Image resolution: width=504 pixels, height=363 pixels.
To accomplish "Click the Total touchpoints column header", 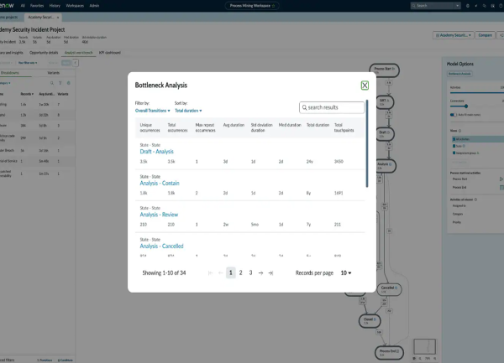I will 344,127.
